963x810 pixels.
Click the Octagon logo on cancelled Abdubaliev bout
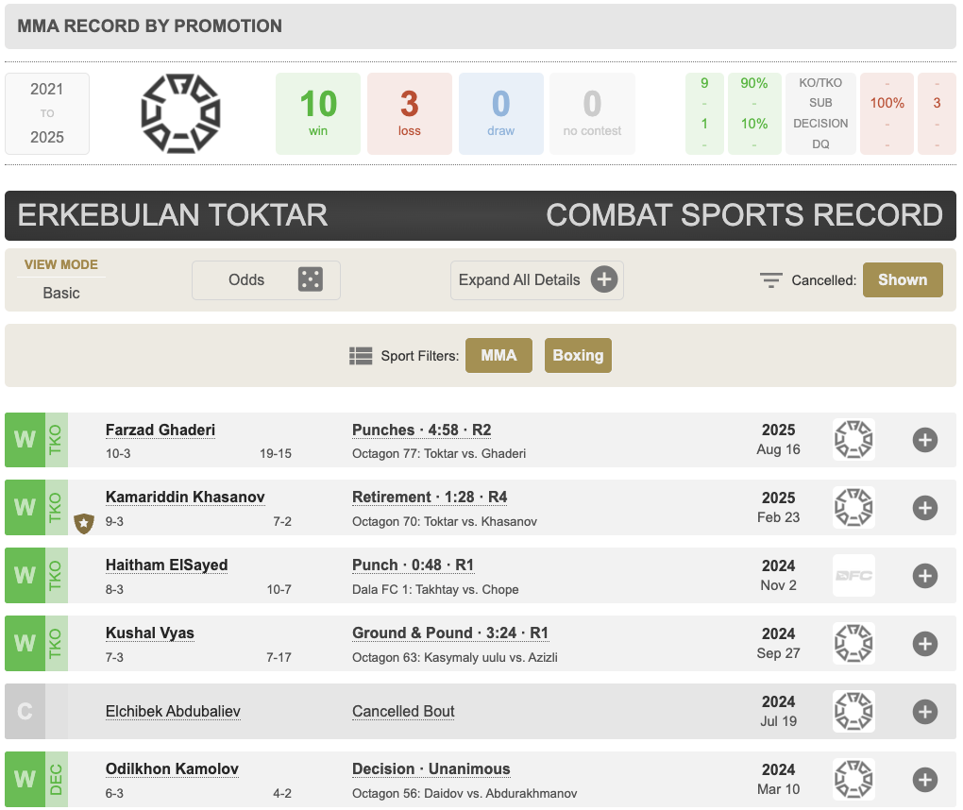pos(853,712)
